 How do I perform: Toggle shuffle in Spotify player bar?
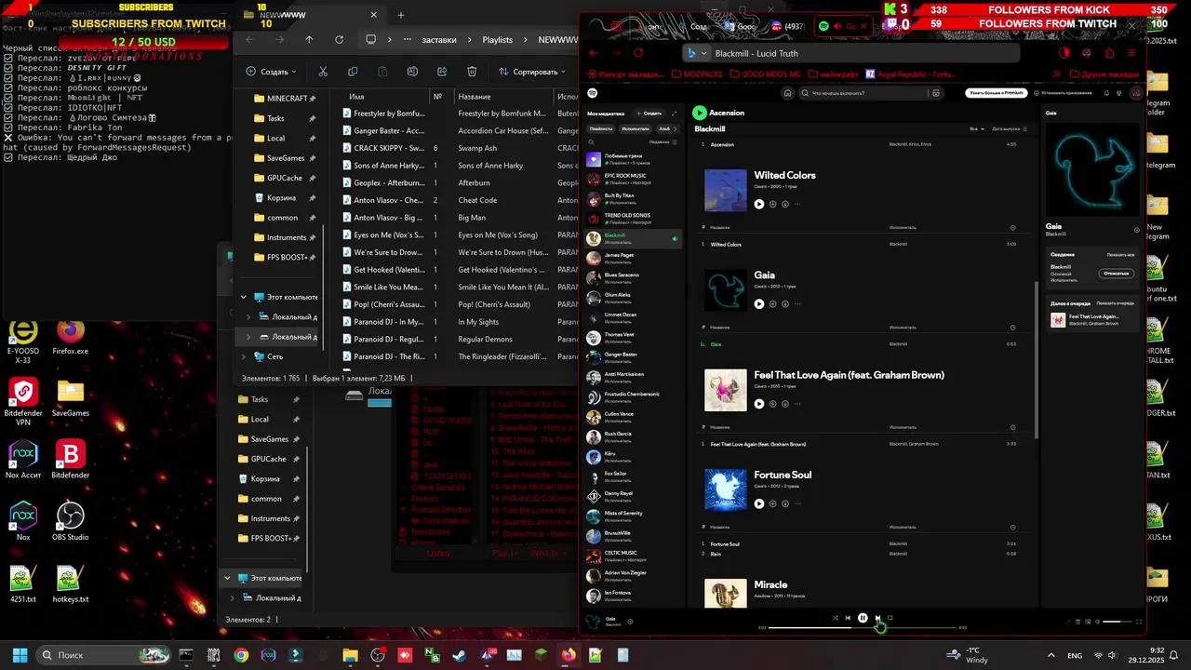pyautogui.click(x=835, y=618)
